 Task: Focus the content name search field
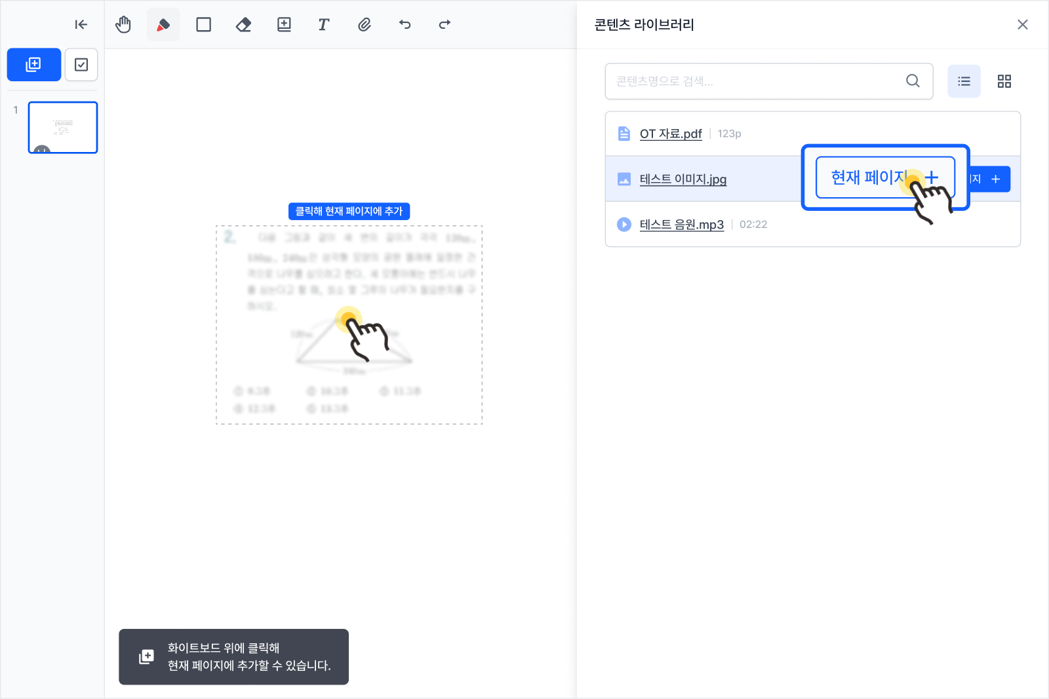click(x=769, y=81)
